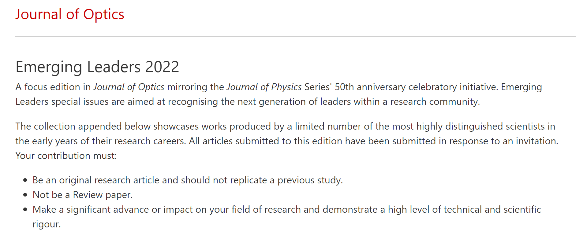Open the red Journal of Optics link

[x=70, y=14]
